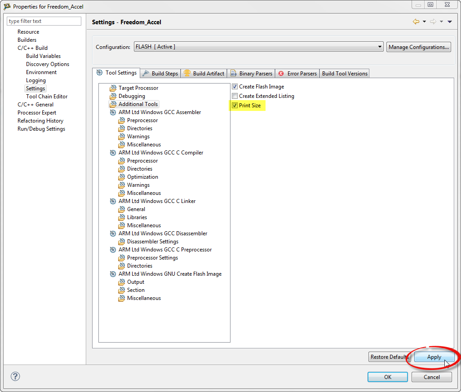Image resolution: width=461 pixels, height=392 pixels.
Task: Click the Apply button
Action: [x=434, y=357]
